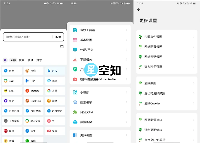Expand 更多设置 chevron in menu
This screenshot has width=200, height=143.
coord(126,135)
